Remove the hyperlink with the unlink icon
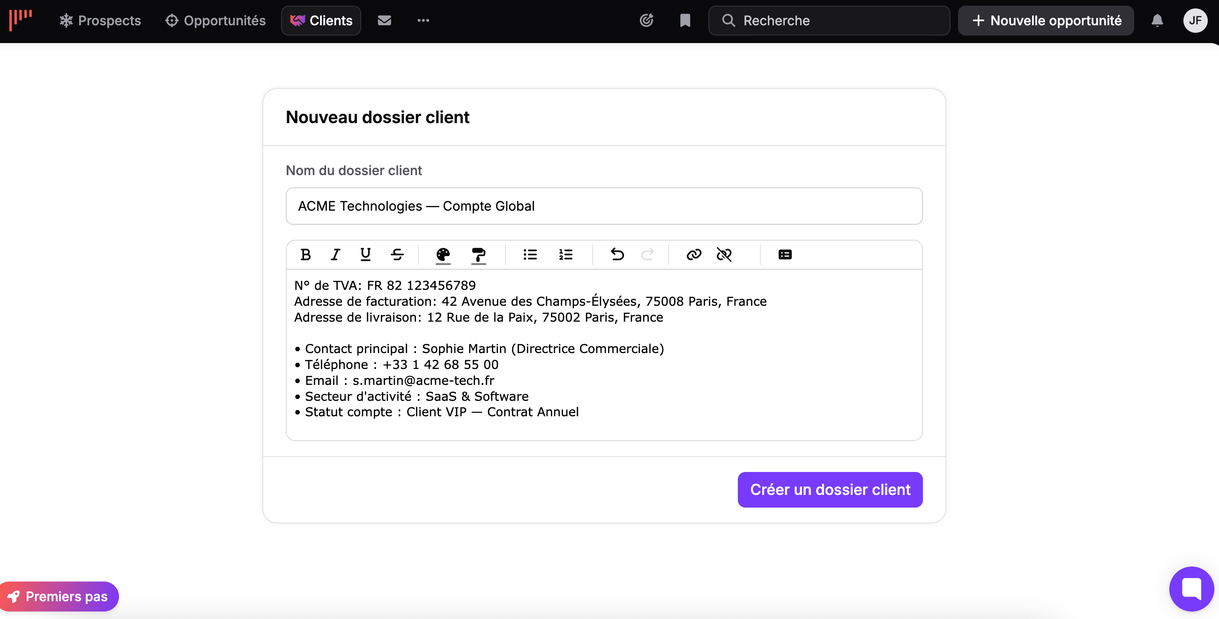 click(x=724, y=254)
